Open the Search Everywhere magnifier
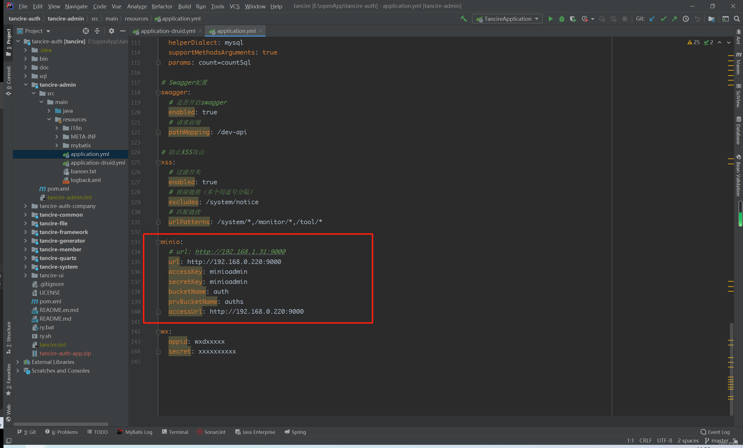The image size is (743, 448). point(737,19)
